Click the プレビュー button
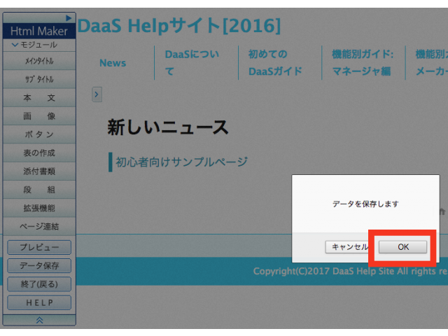448x336 pixels. click(x=39, y=247)
